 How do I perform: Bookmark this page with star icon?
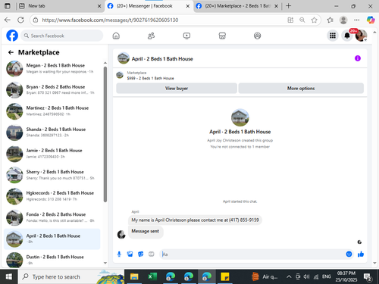point(314,20)
